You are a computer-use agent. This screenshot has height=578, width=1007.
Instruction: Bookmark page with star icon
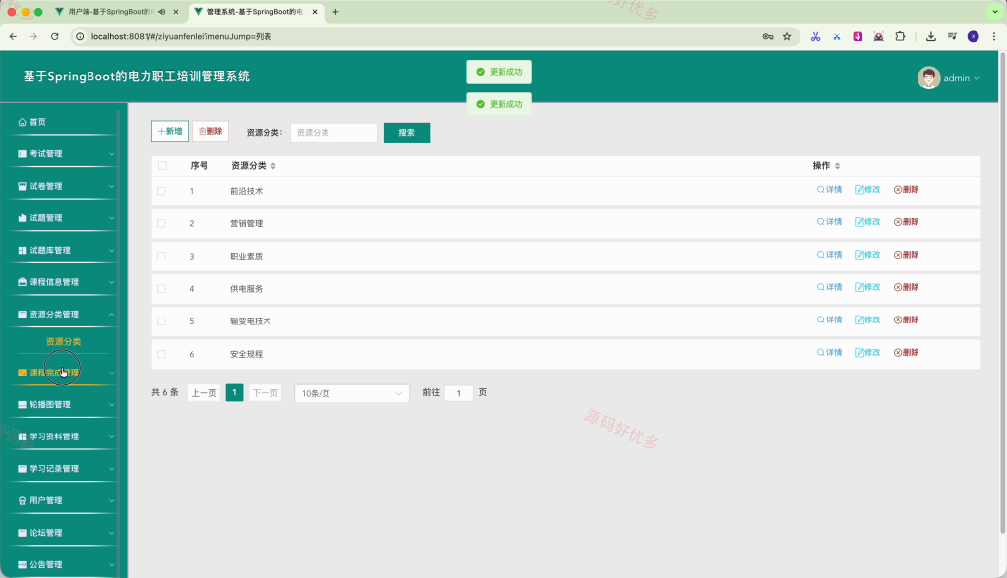click(x=787, y=37)
